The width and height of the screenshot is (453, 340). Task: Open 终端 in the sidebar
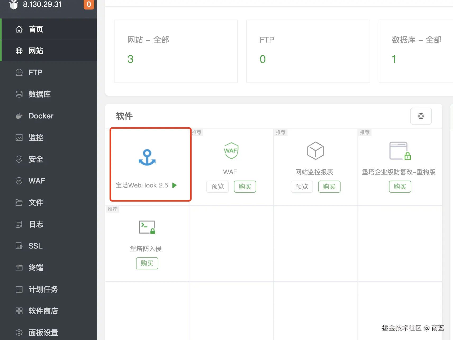(x=48, y=268)
